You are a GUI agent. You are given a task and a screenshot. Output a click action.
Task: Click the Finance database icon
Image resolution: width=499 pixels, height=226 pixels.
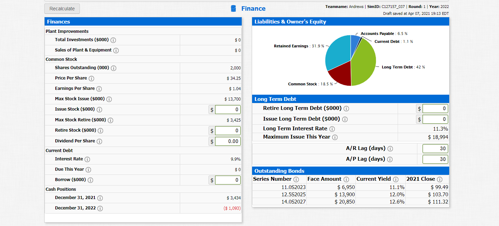233,9
